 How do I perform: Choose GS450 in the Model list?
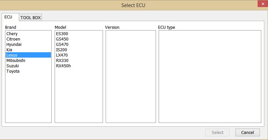pos(62,39)
